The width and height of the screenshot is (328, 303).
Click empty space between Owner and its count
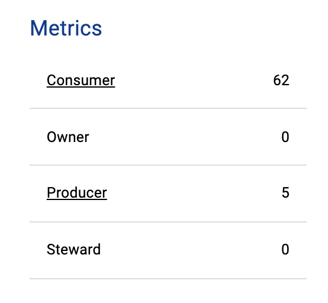(185, 137)
